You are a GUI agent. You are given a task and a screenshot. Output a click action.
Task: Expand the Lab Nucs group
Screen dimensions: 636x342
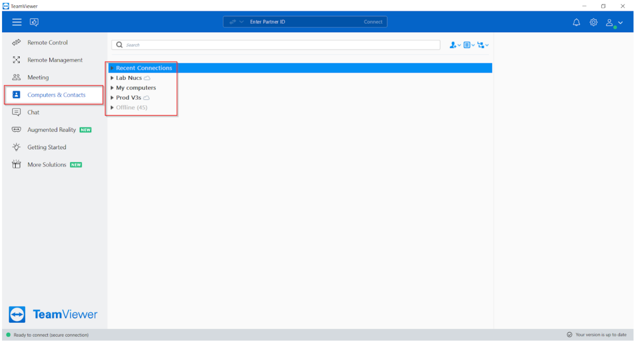point(112,78)
